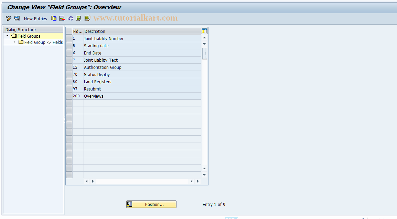Click the vertical scrollbar thumb
Viewport: 397px width, 219px height.
tap(205, 53)
